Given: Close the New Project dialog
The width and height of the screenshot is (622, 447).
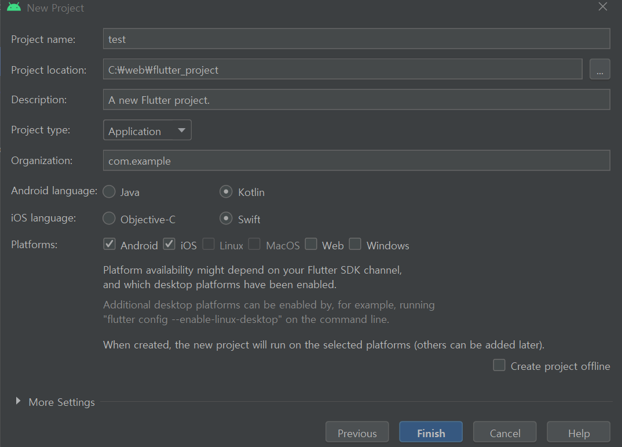Looking at the screenshot, I should point(602,7).
